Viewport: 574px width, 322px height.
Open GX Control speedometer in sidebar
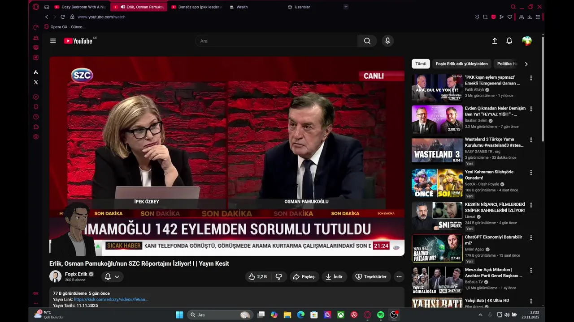(36, 27)
